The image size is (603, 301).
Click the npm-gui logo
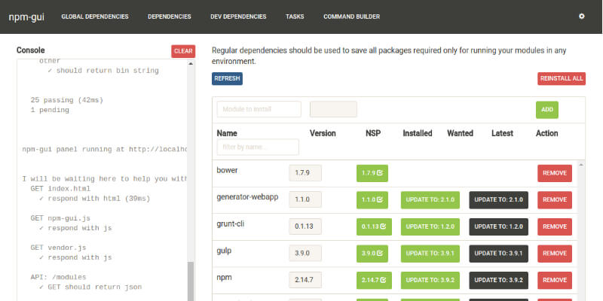pos(23,17)
